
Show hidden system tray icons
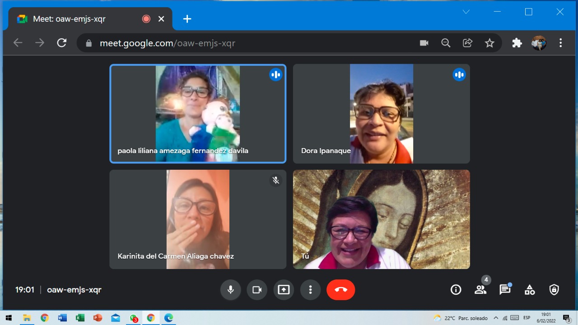[496, 318]
